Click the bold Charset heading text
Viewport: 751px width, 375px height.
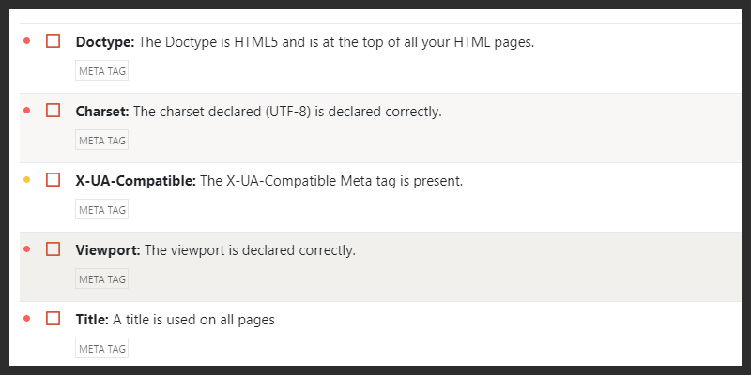(102, 112)
